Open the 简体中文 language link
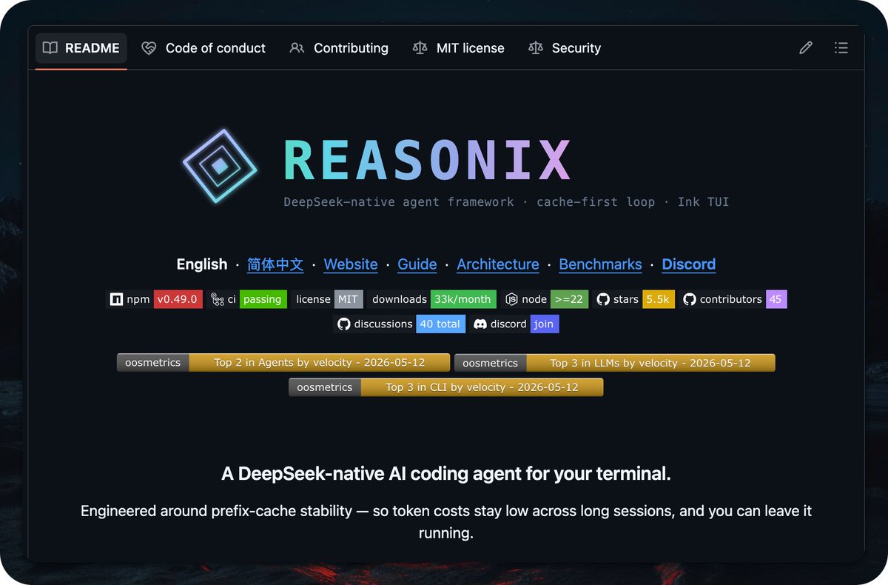 275,264
